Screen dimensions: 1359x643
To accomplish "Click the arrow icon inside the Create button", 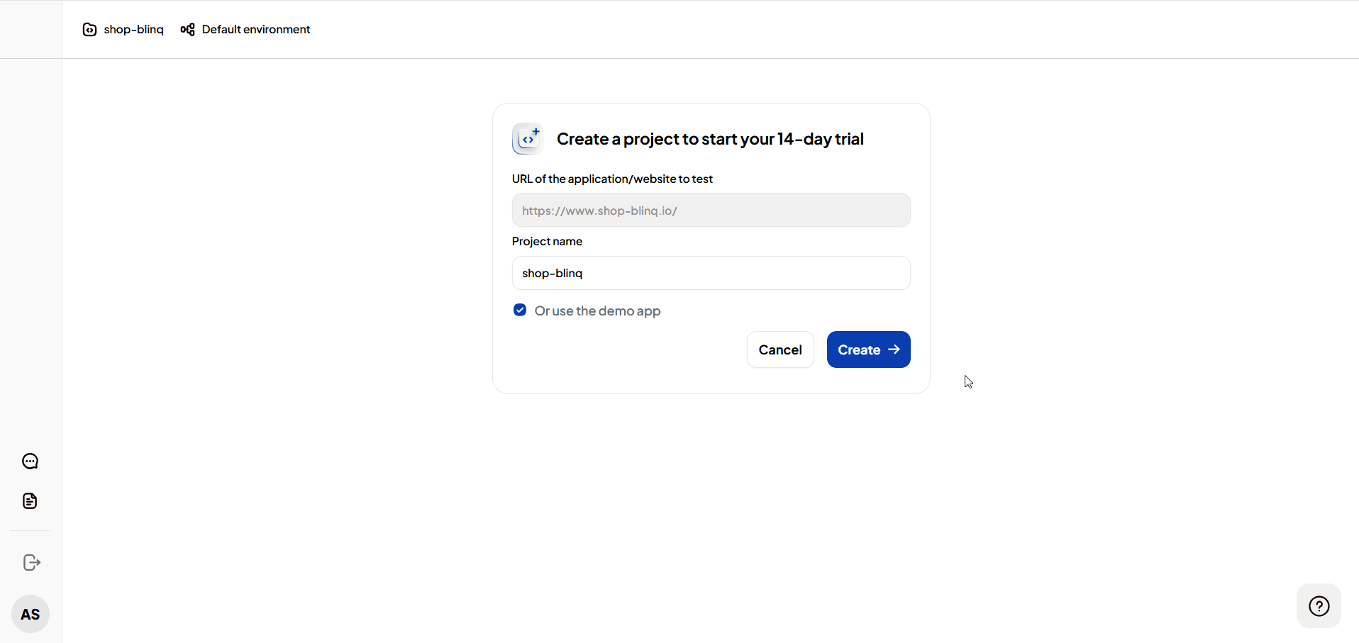I will pyautogui.click(x=894, y=349).
